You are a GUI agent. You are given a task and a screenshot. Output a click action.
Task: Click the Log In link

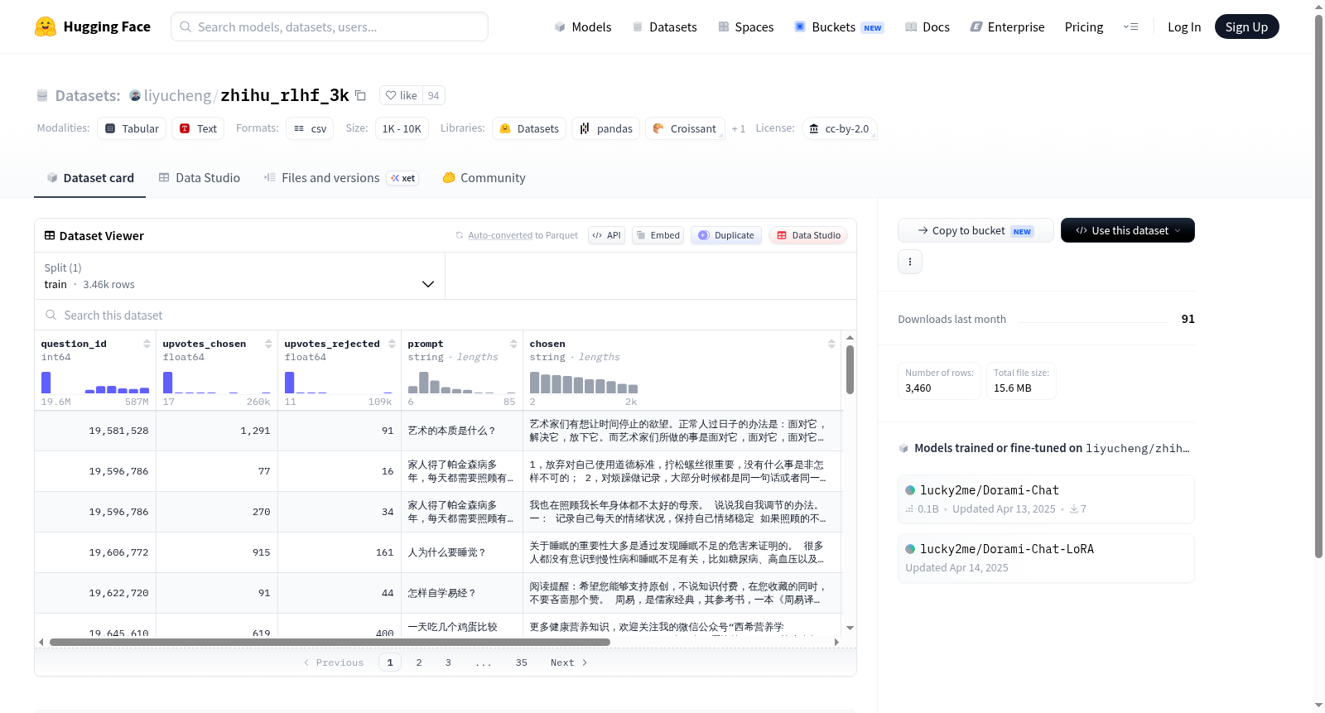1183,26
